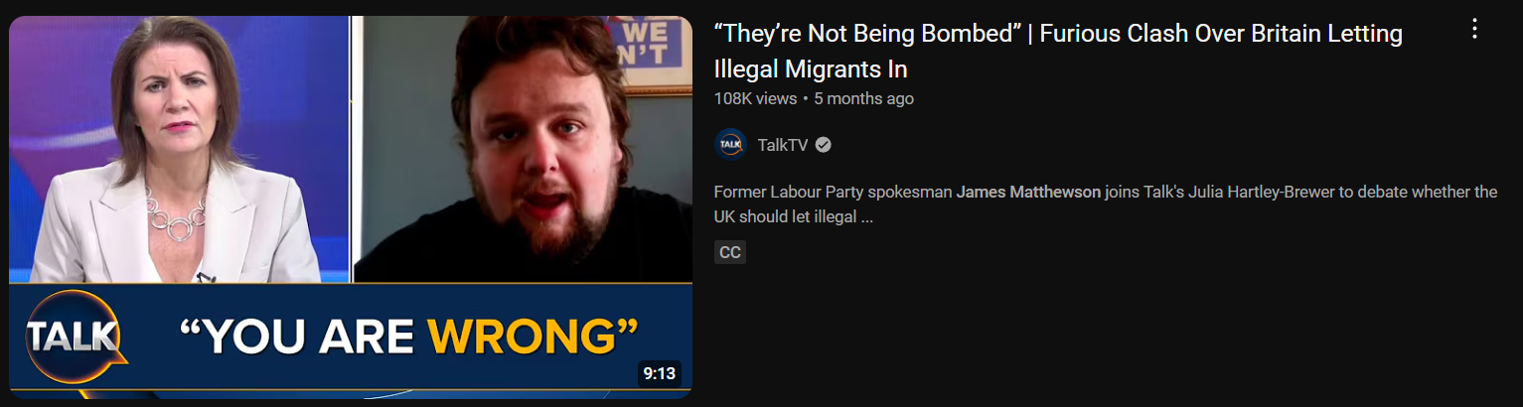
Task: Click the "YOU ARE WRONG" thumbnail caption
Action: (408, 338)
